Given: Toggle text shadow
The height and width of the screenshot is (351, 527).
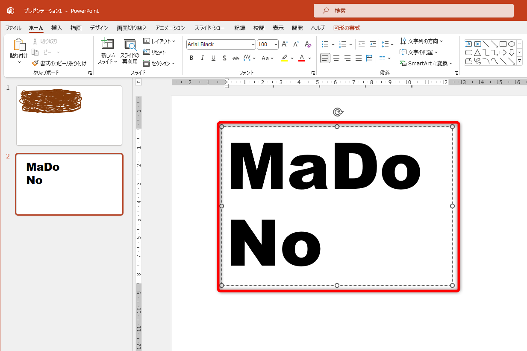Looking at the screenshot, I should pos(224,58).
